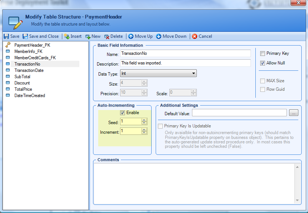
Task: Click the Delete field icon
Action: pos(107,36)
